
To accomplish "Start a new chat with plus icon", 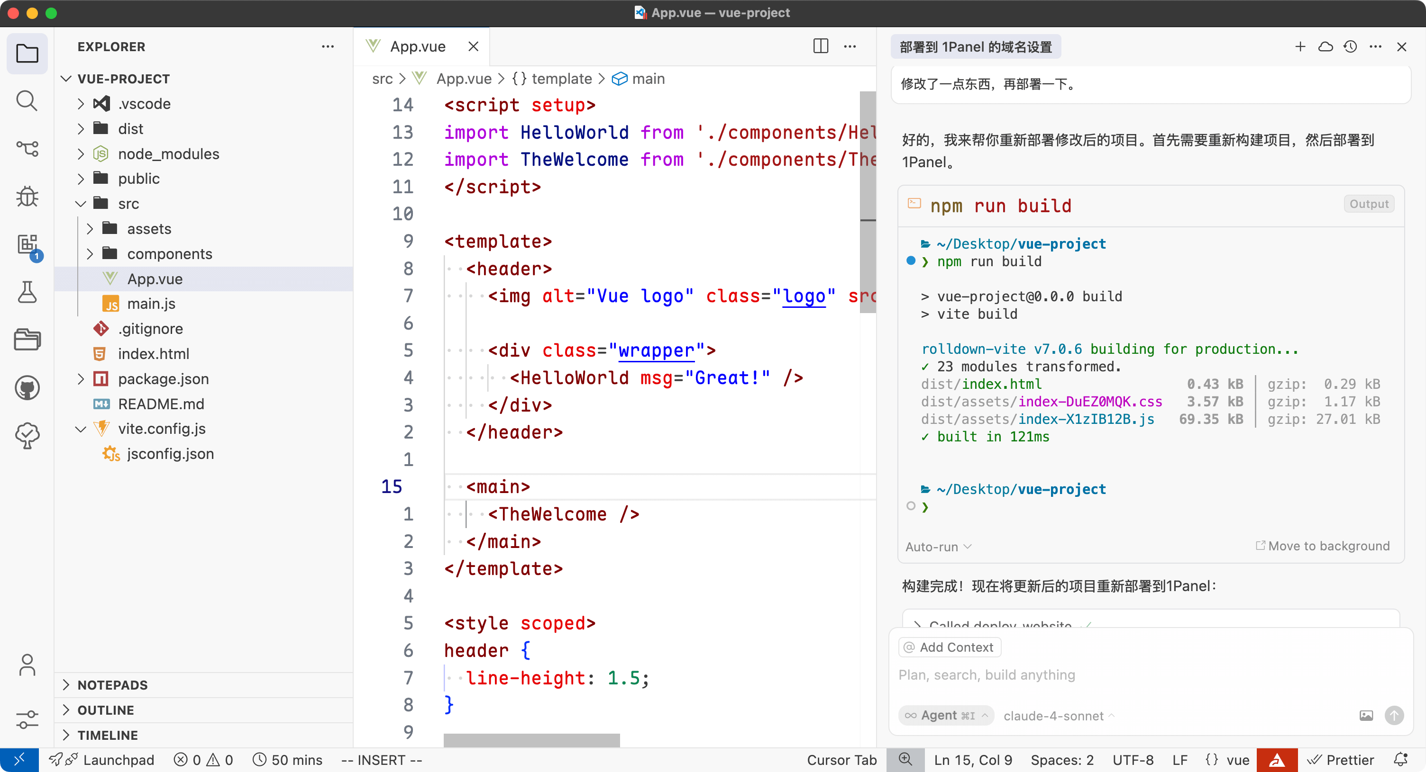I will (x=1300, y=47).
